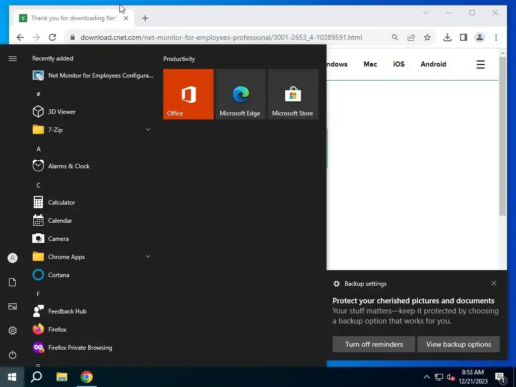
Task: Click the Chrome address bar URL
Action: click(221, 37)
